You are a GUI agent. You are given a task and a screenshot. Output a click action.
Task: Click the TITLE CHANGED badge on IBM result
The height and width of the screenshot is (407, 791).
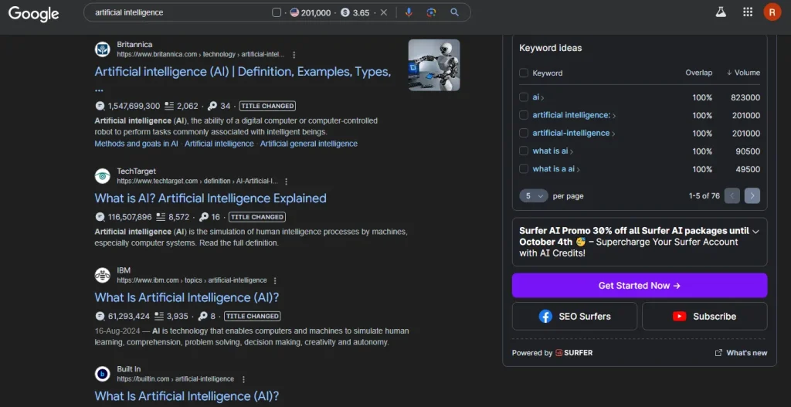point(253,316)
